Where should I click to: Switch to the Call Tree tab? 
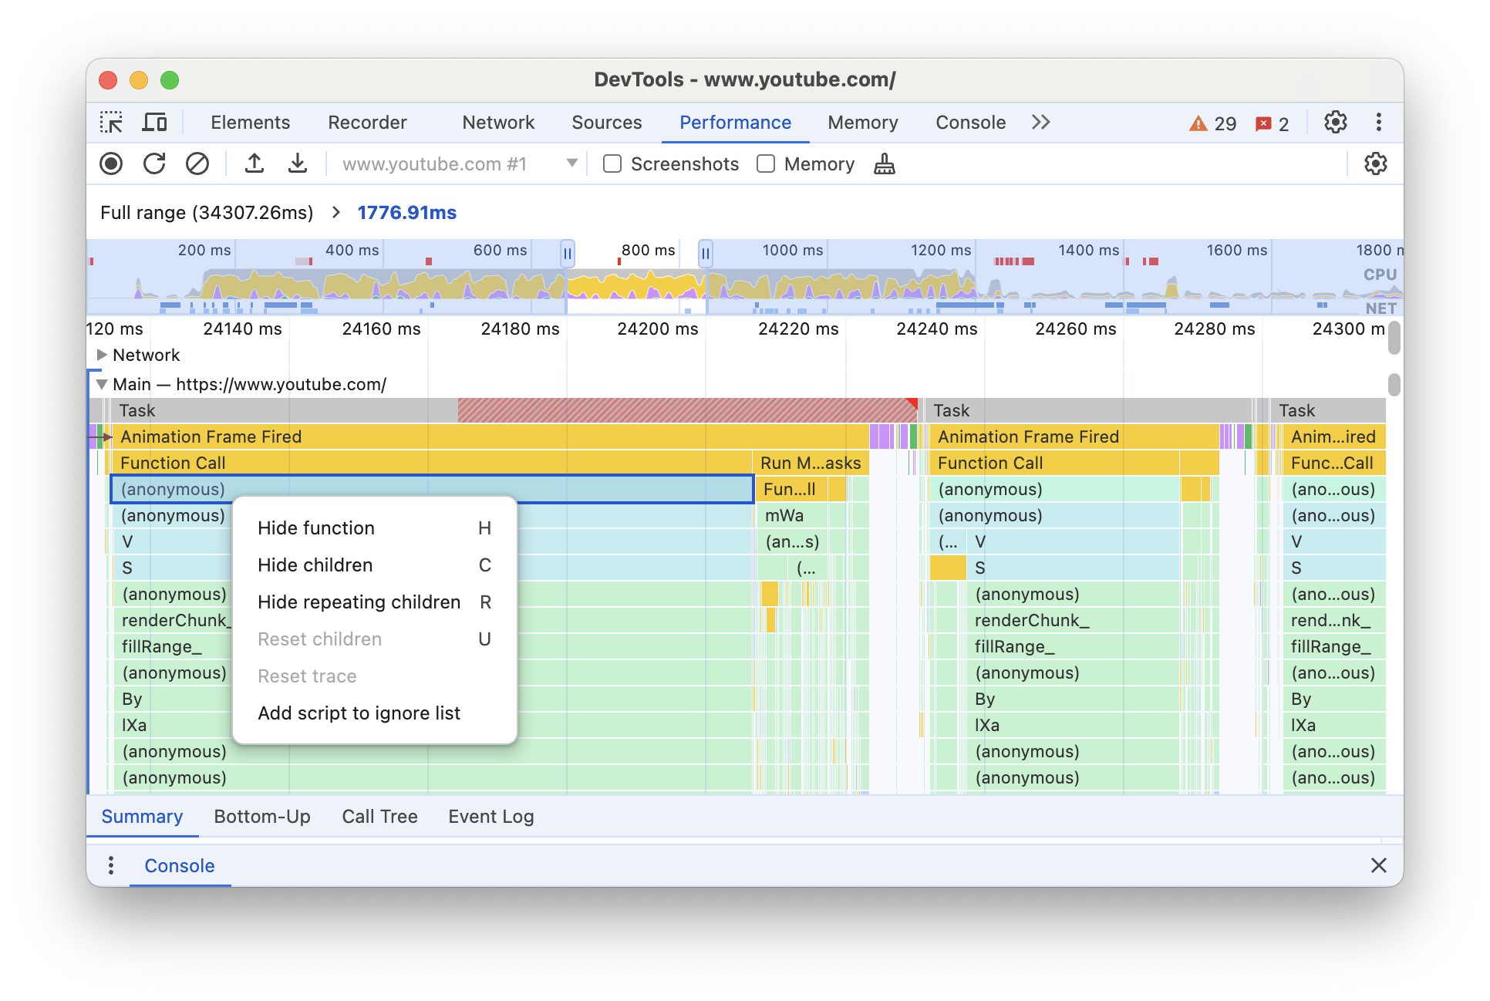coord(381,817)
